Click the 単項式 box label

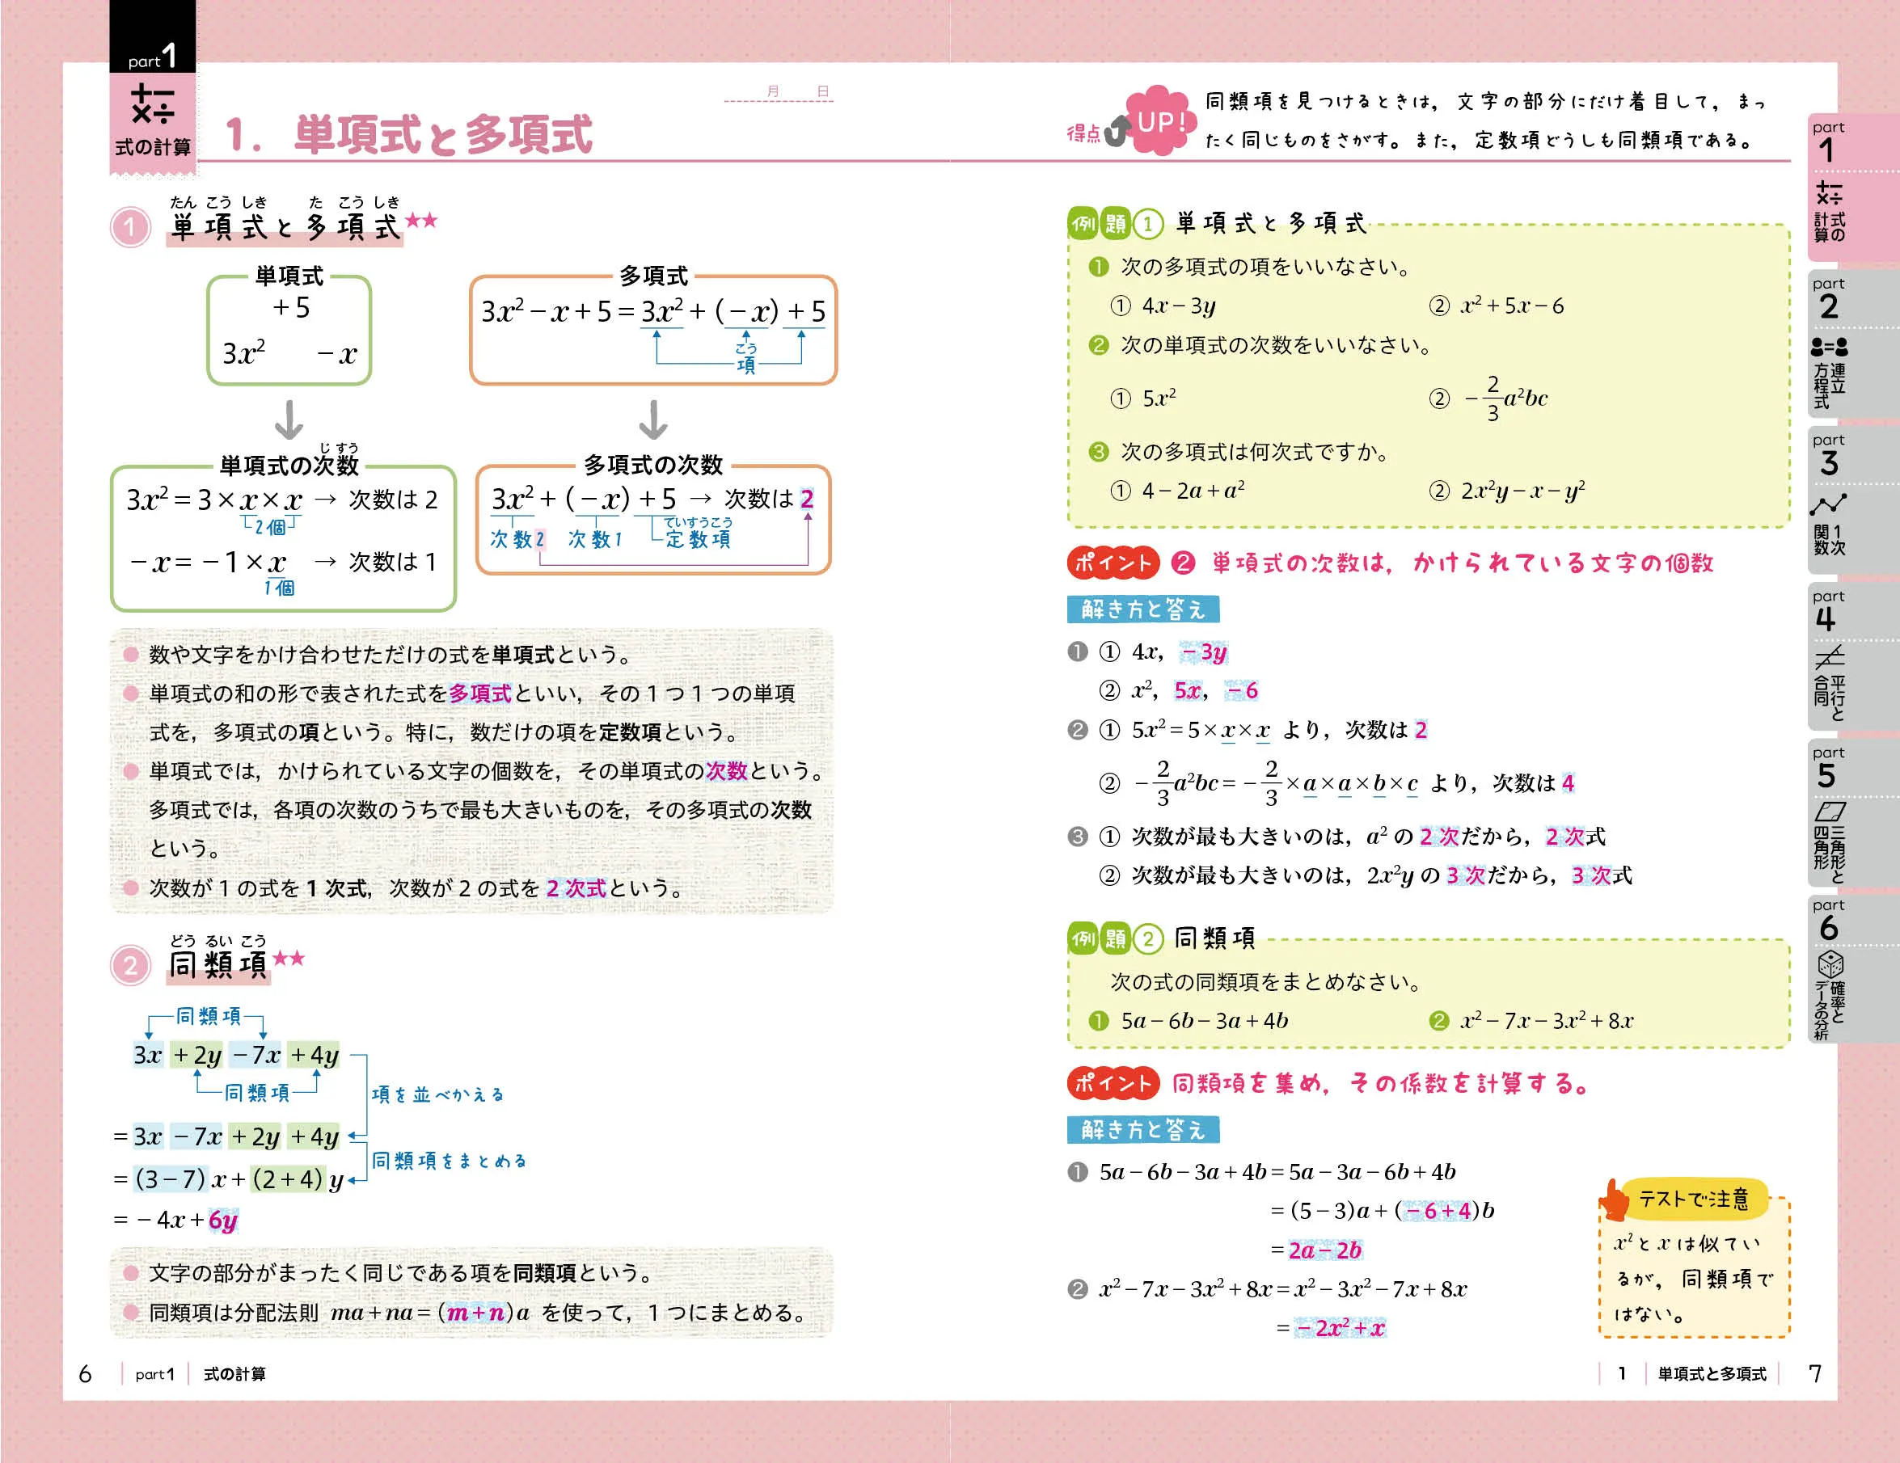pyautogui.click(x=289, y=276)
